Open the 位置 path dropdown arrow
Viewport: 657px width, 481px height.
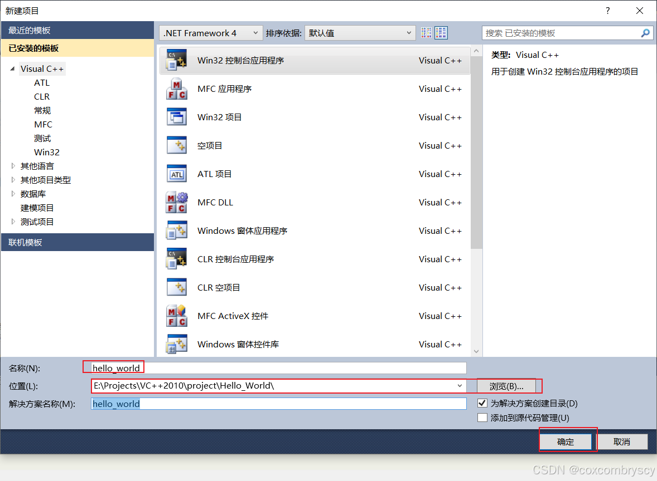pos(460,386)
